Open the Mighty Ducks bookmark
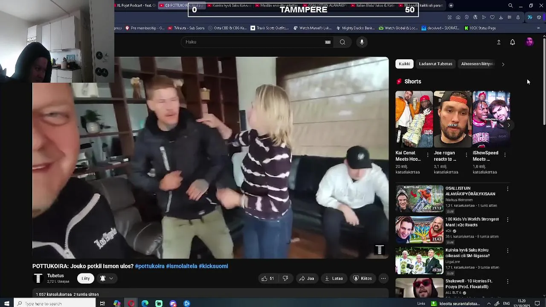 pos(355,28)
